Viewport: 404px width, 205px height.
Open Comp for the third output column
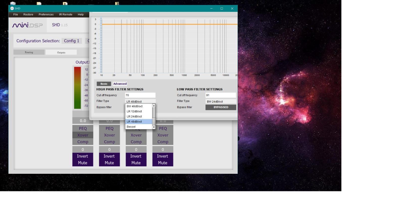(136, 142)
